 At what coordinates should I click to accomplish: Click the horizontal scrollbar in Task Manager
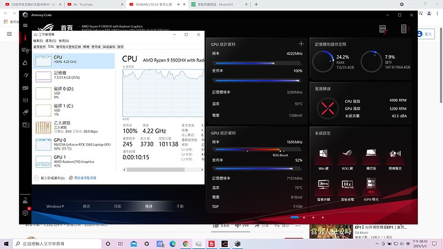point(156,170)
